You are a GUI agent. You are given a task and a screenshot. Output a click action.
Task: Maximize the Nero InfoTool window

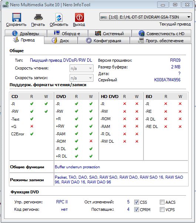pyautogui.click(x=175, y=5)
